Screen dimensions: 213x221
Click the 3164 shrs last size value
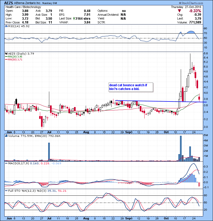click(83, 18)
